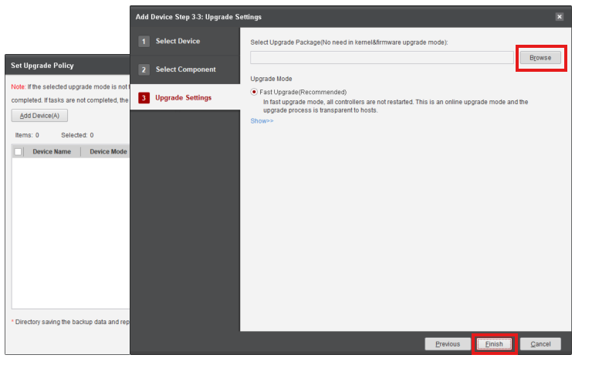
Task: Tick the select-all checkbox in device table
Action: pos(19,152)
